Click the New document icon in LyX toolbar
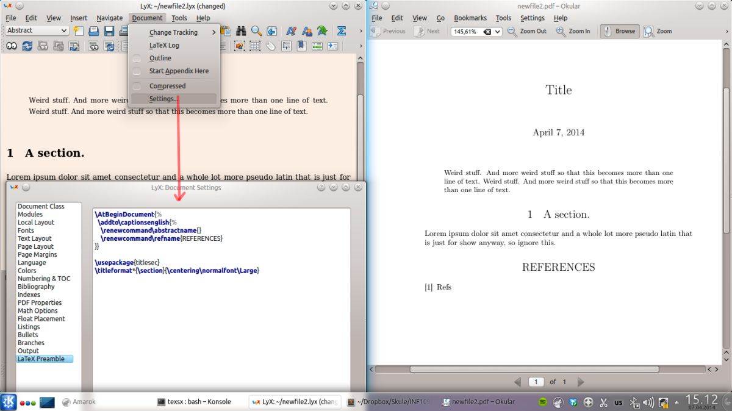This screenshot has height=411, width=732. click(78, 30)
